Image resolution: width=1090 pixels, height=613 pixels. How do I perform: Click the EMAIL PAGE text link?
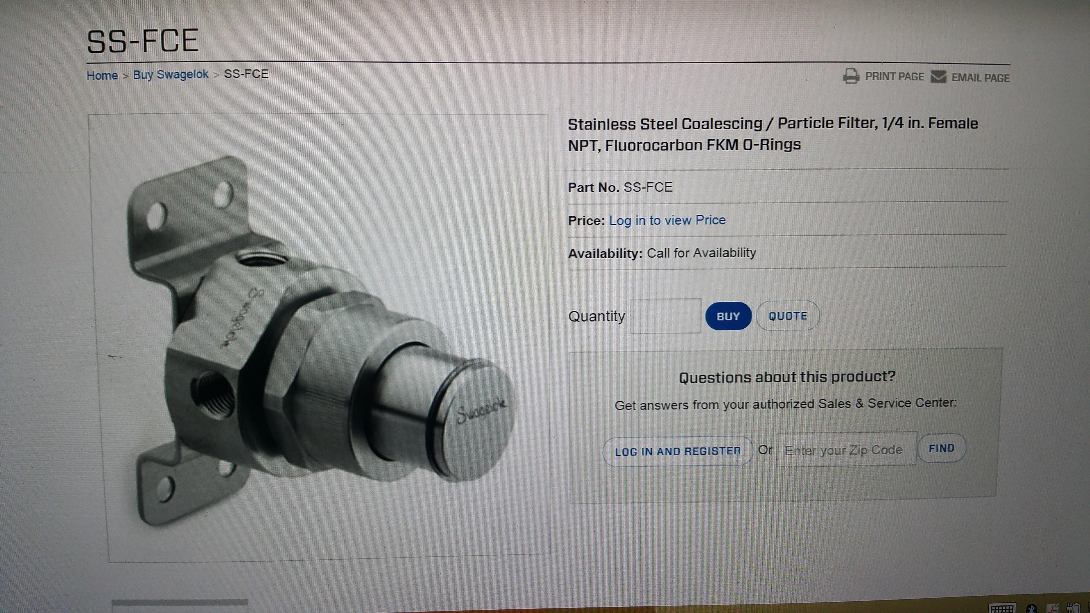980,78
